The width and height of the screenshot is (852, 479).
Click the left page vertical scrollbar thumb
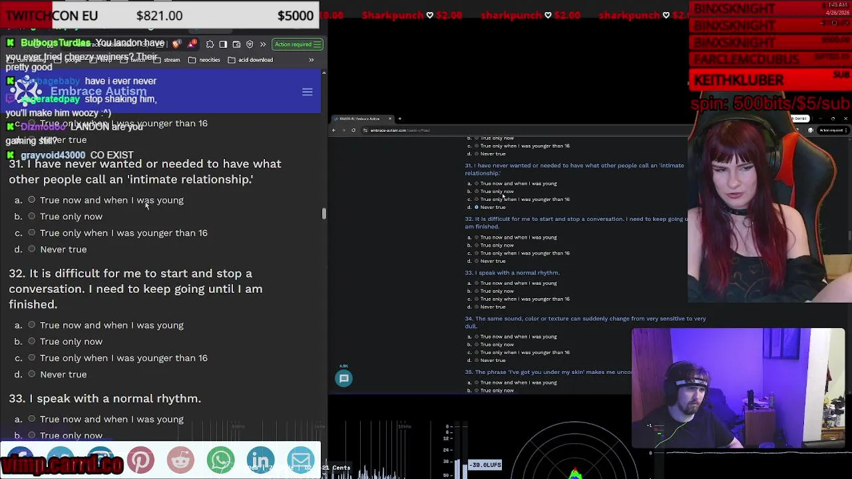[324, 214]
